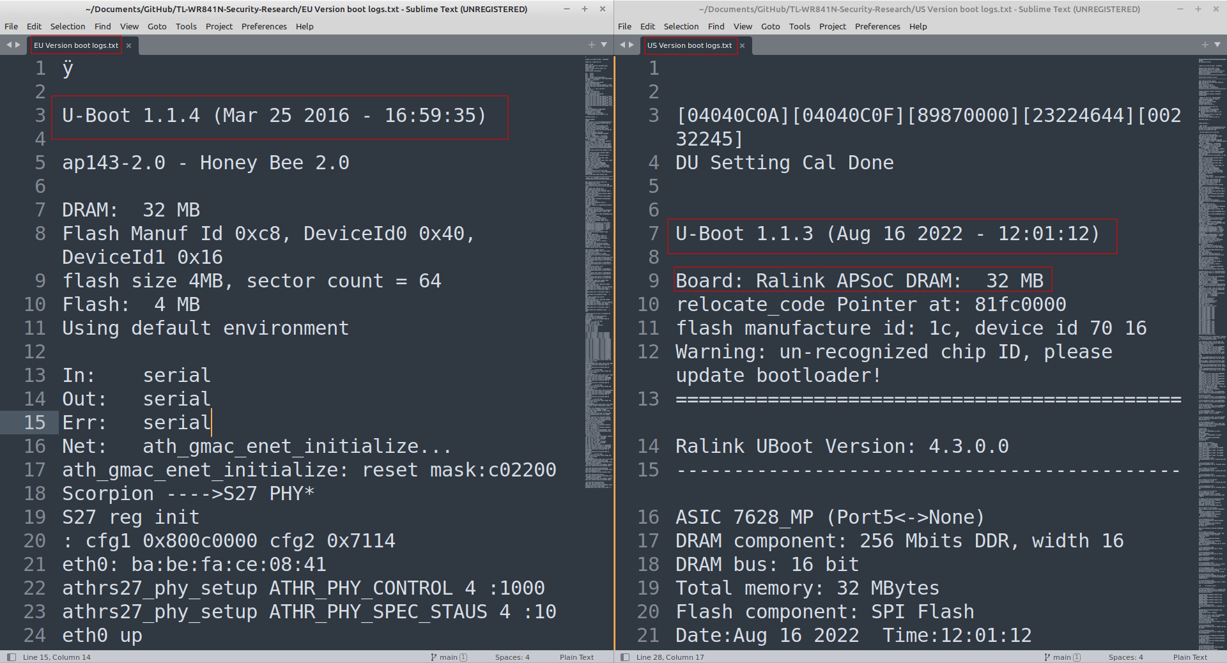Open tab list dropdown in EU window
The height and width of the screenshot is (663, 1227).
tap(603, 45)
